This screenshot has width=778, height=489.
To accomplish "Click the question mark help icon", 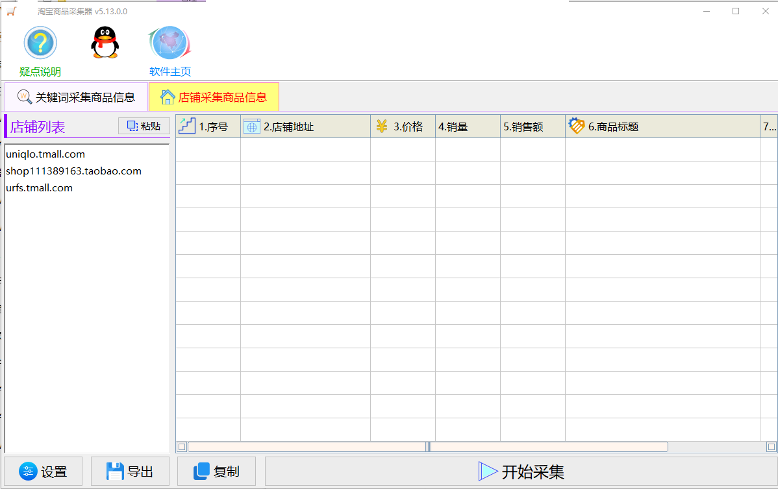I will (40, 43).
